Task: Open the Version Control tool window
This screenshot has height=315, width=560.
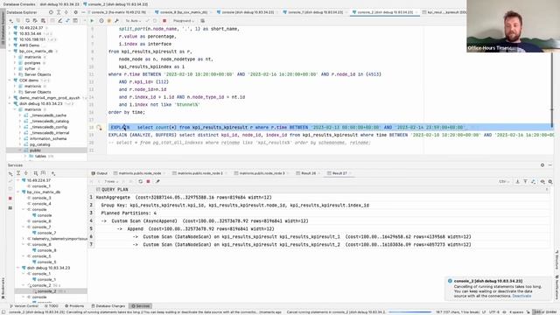Action: tap(24, 306)
